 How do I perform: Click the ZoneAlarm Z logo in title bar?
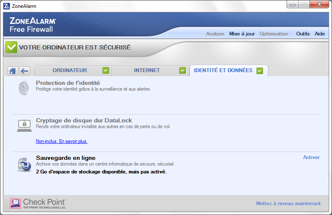[7, 6]
